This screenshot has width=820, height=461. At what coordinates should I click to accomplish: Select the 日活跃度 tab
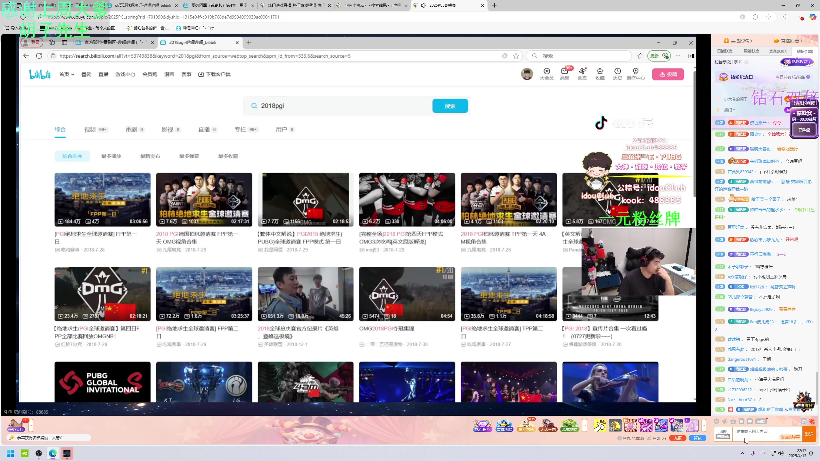coord(725,51)
